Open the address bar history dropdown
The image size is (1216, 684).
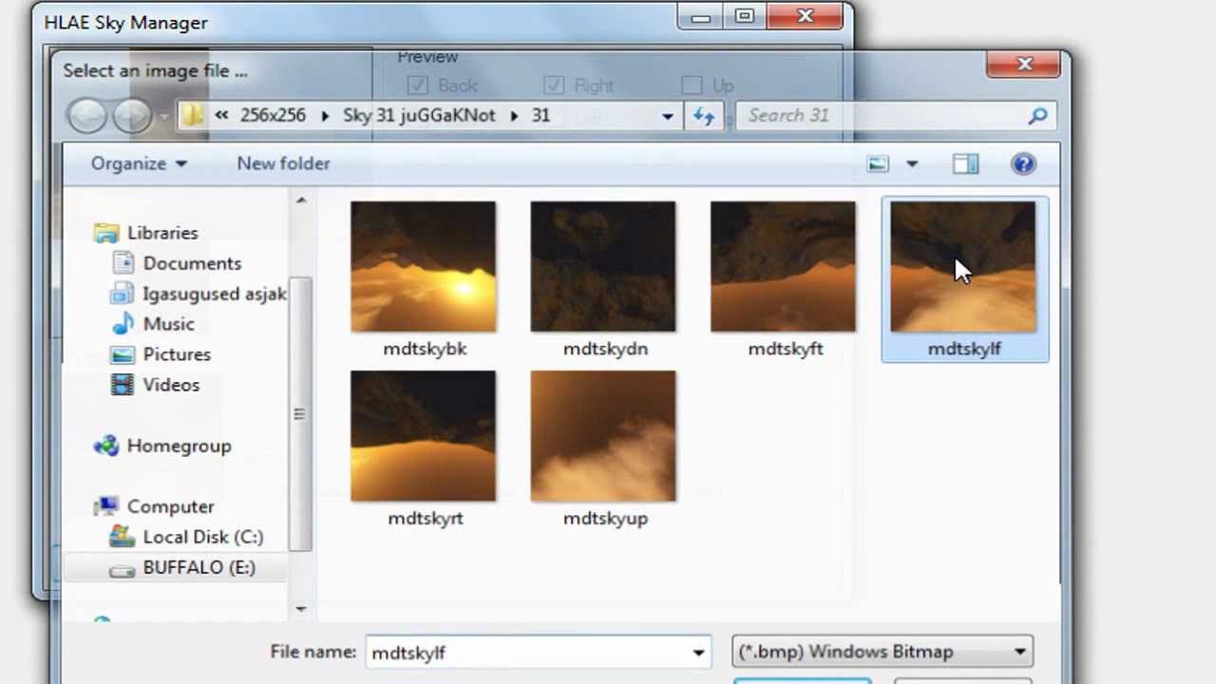(x=667, y=116)
